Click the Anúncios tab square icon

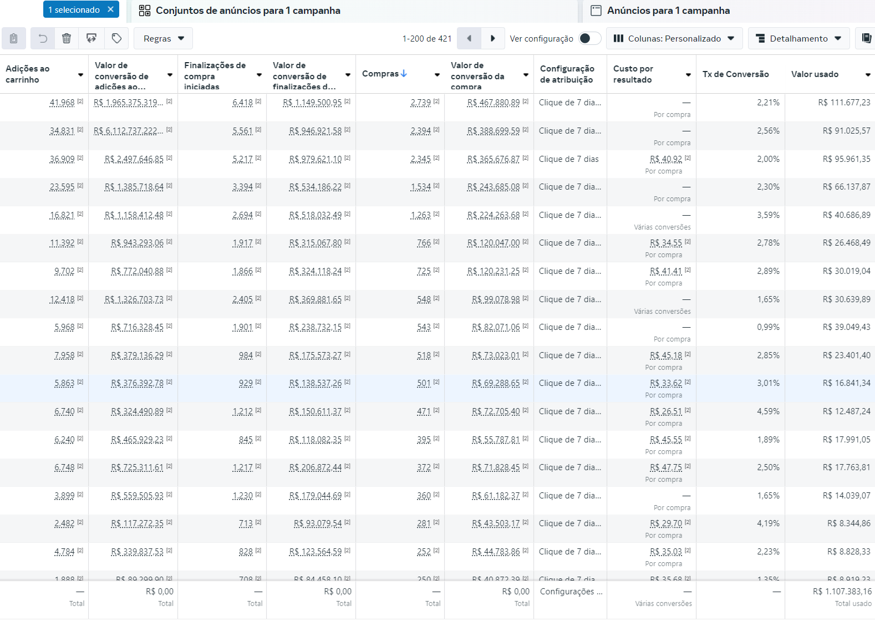click(x=596, y=11)
